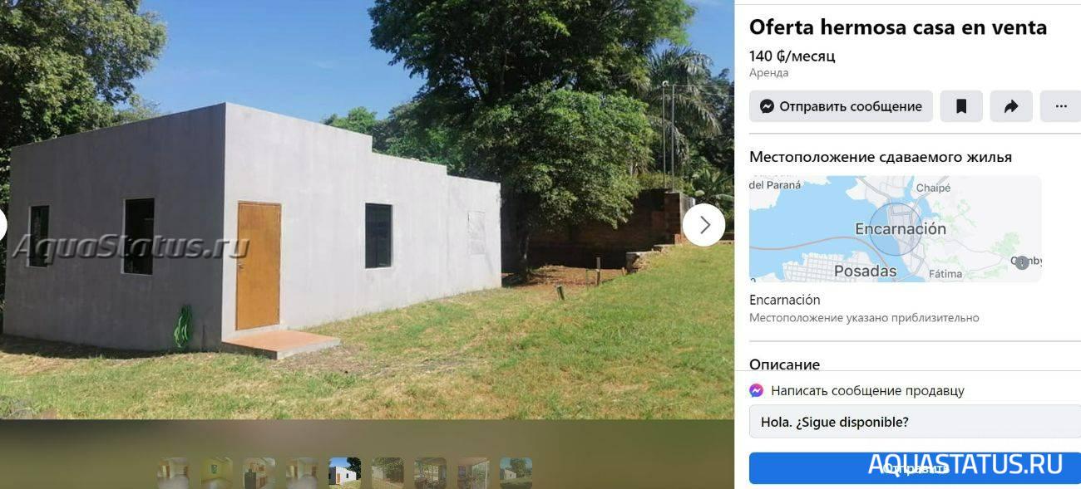
Task: Go back using the previous photo arrow
Action: coord(2,225)
